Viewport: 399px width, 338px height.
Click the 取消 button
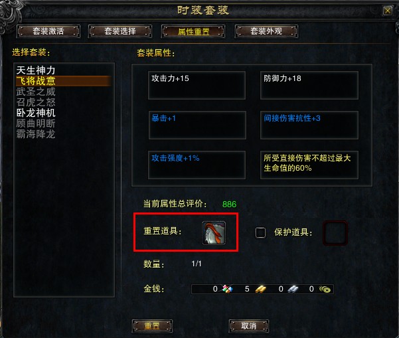249,326
